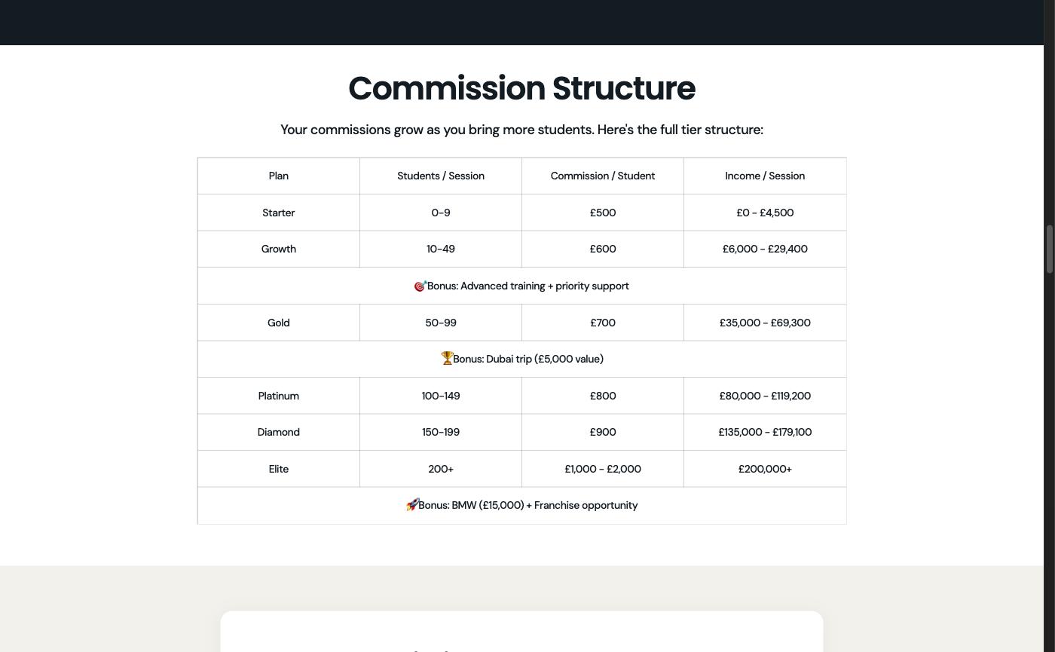This screenshot has width=1055, height=652.
Task: Select the Growth plan cell
Action: click(279, 249)
